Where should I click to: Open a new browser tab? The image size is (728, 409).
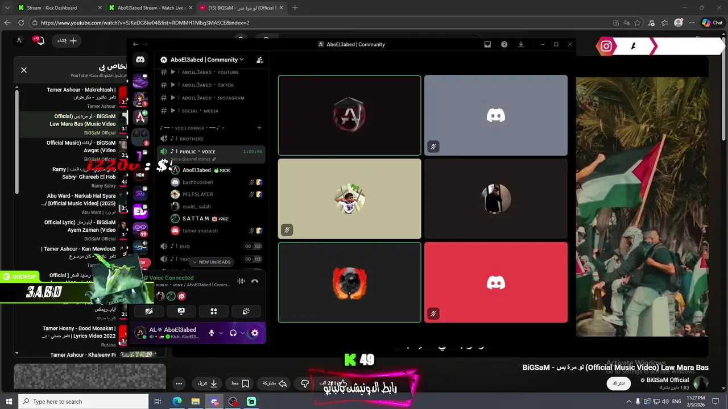pos(295,8)
